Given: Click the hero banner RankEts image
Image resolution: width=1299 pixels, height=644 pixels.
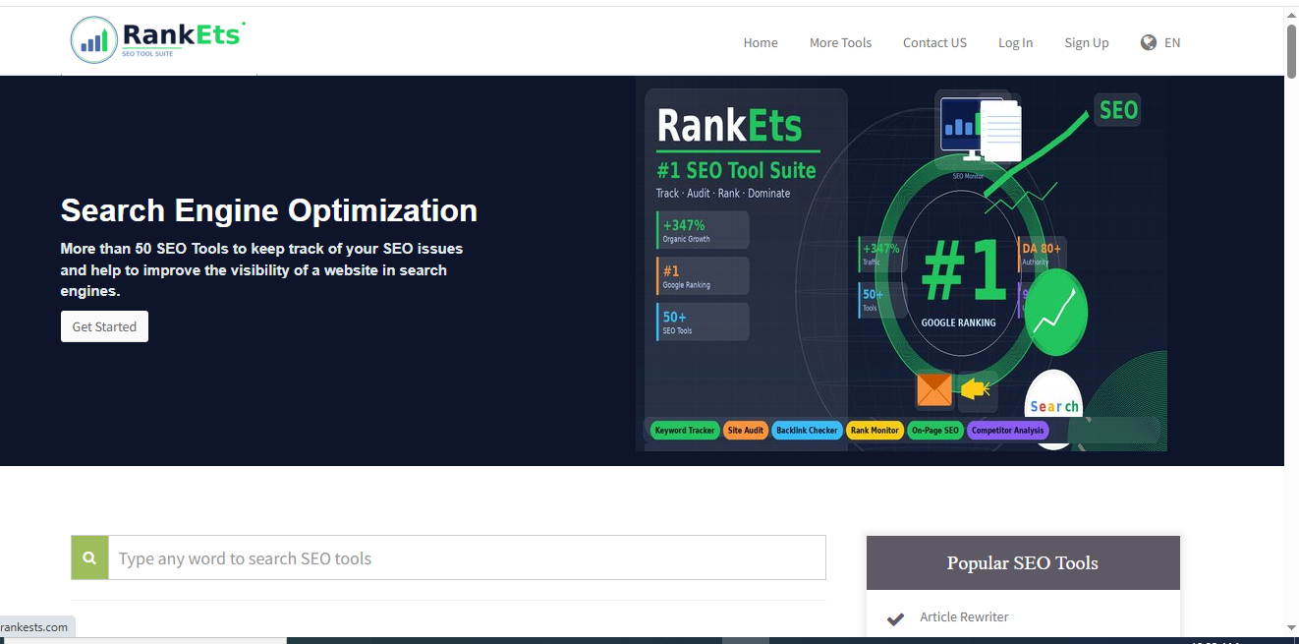Looking at the screenshot, I should (x=901, y=263).
